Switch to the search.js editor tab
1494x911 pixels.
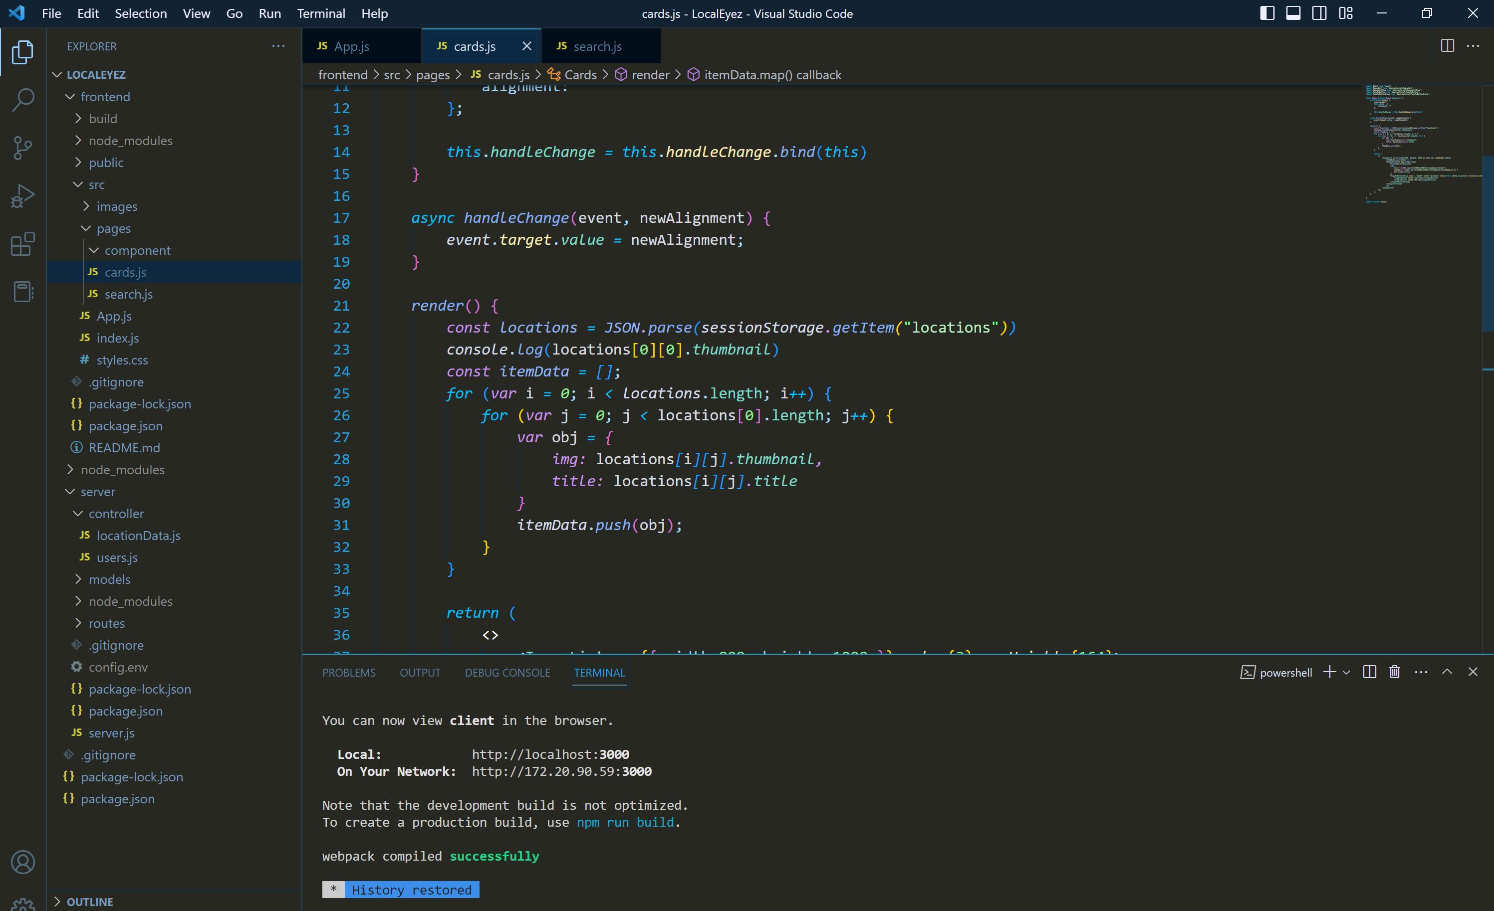(x=597, y=46)
